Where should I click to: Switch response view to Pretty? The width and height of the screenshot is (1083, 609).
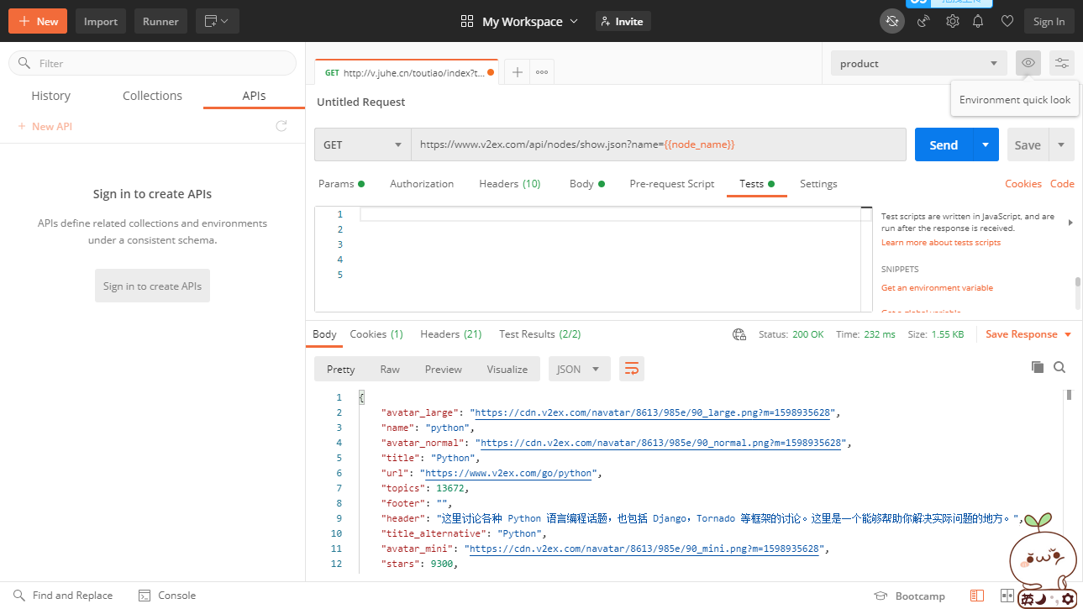pyautogui.click(x=341, y=369)
